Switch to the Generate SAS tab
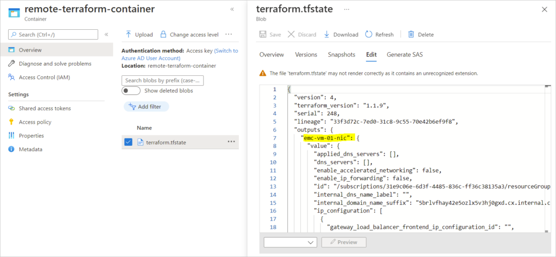The image size is (556, 257). coord(405,55)
